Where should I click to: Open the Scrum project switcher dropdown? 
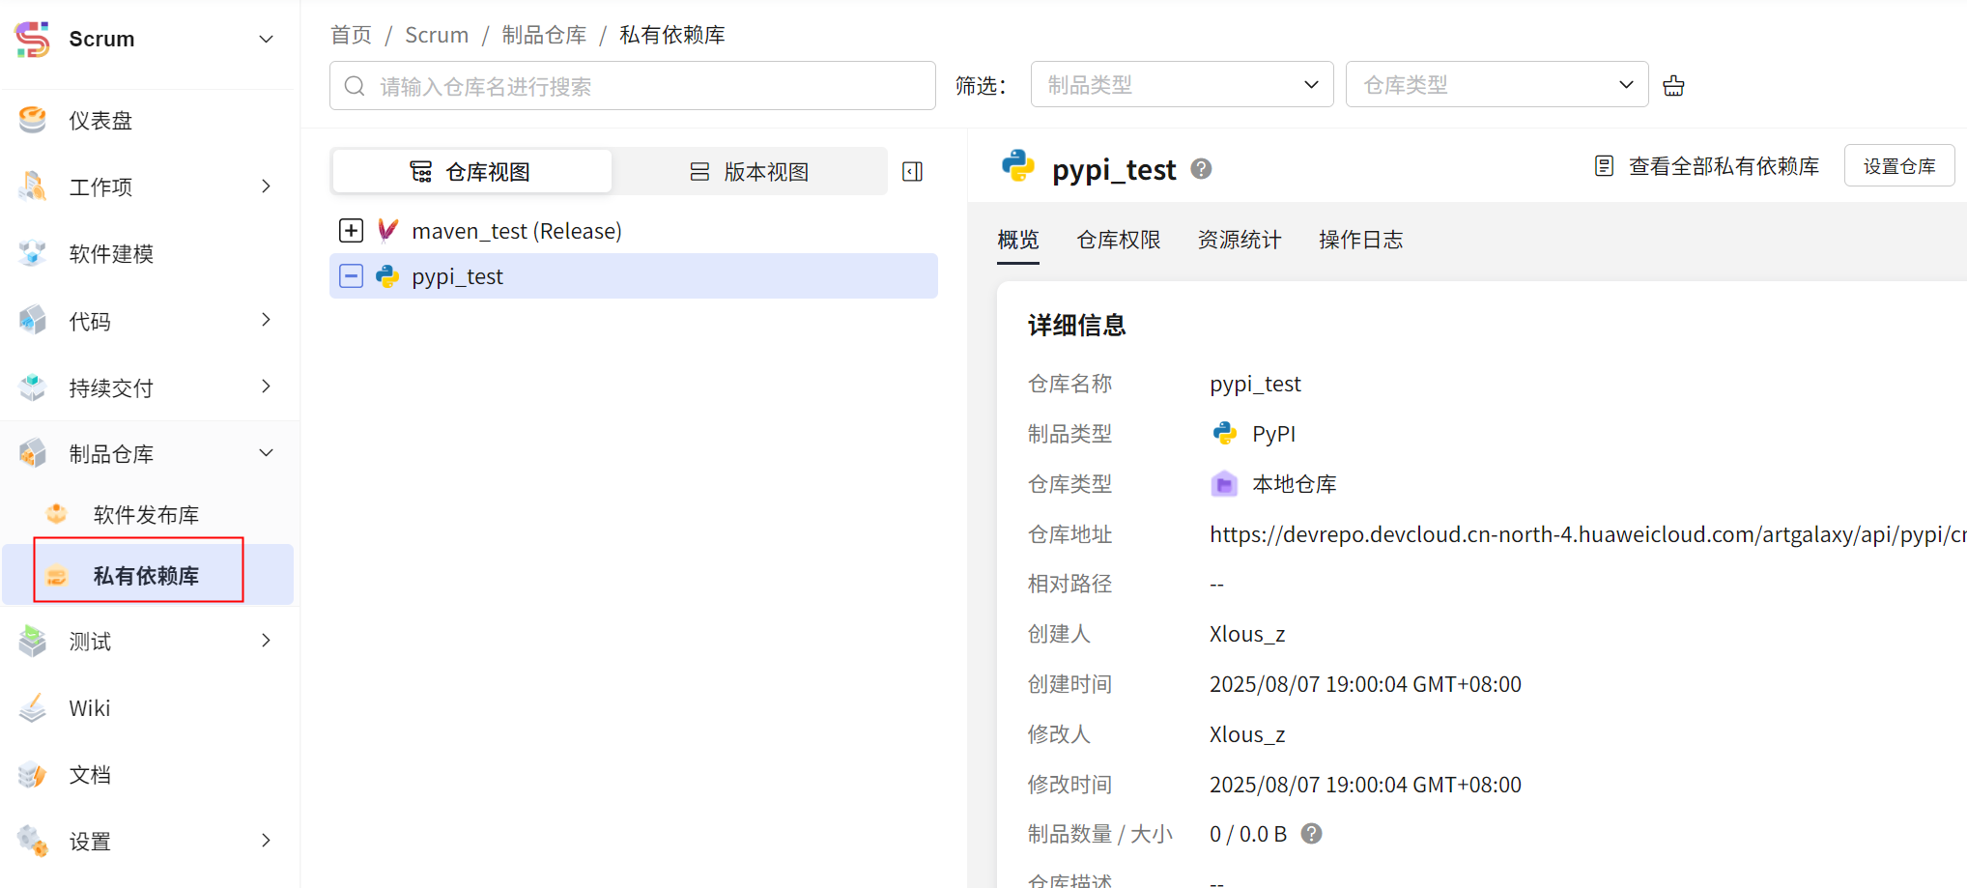[x=266, y=40]
